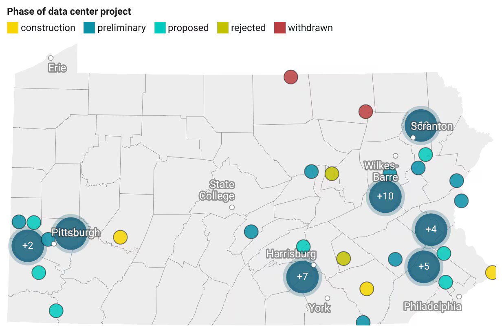Click the "withdrawn" legend label
Viewport: 504px width, 334px height.
[310, 28]
